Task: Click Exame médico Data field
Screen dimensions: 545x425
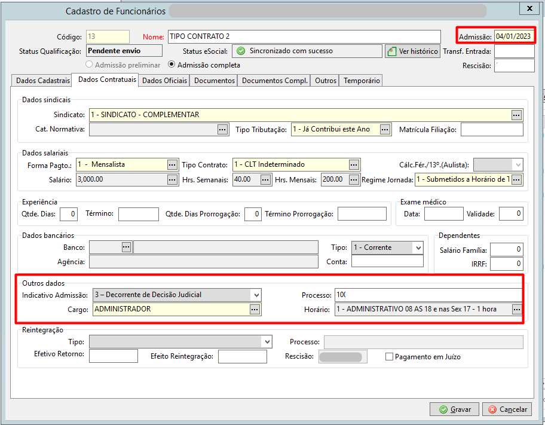Action: coord(444,214)
